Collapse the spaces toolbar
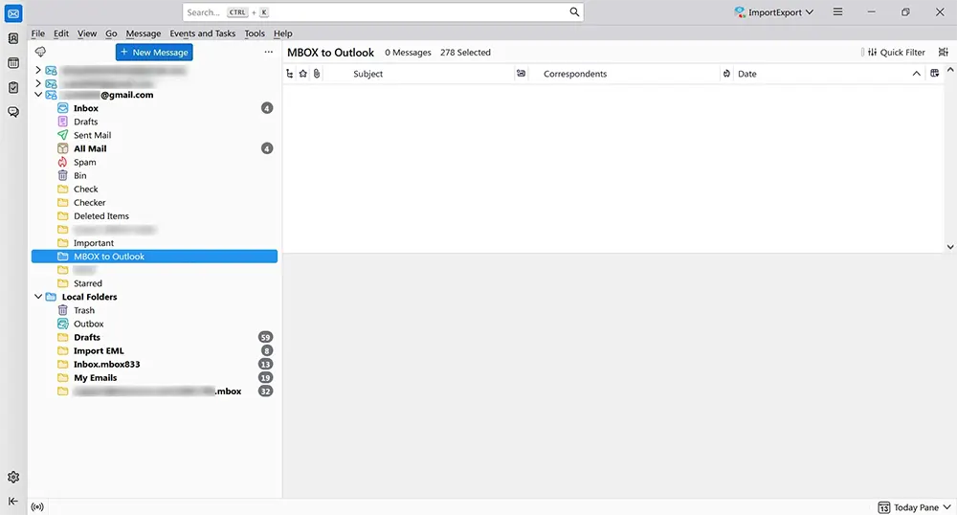 tap(13, 501)
